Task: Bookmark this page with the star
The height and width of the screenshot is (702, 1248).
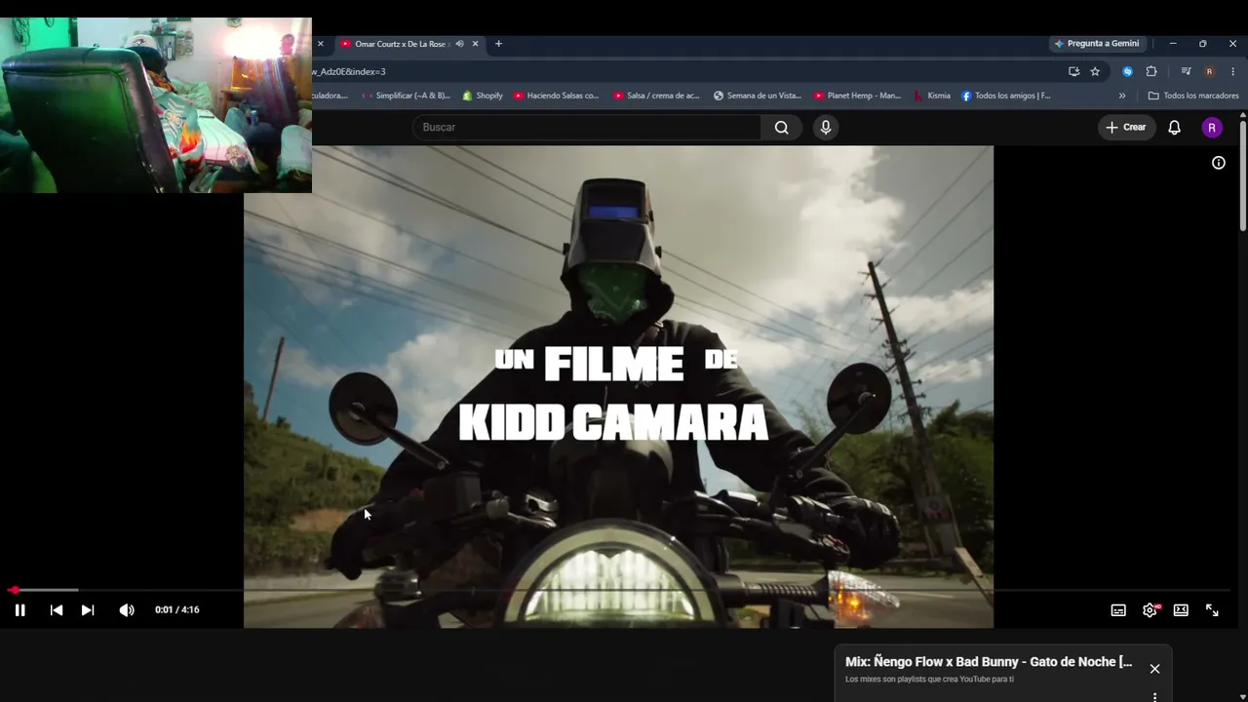Action: pos(1095,71)
